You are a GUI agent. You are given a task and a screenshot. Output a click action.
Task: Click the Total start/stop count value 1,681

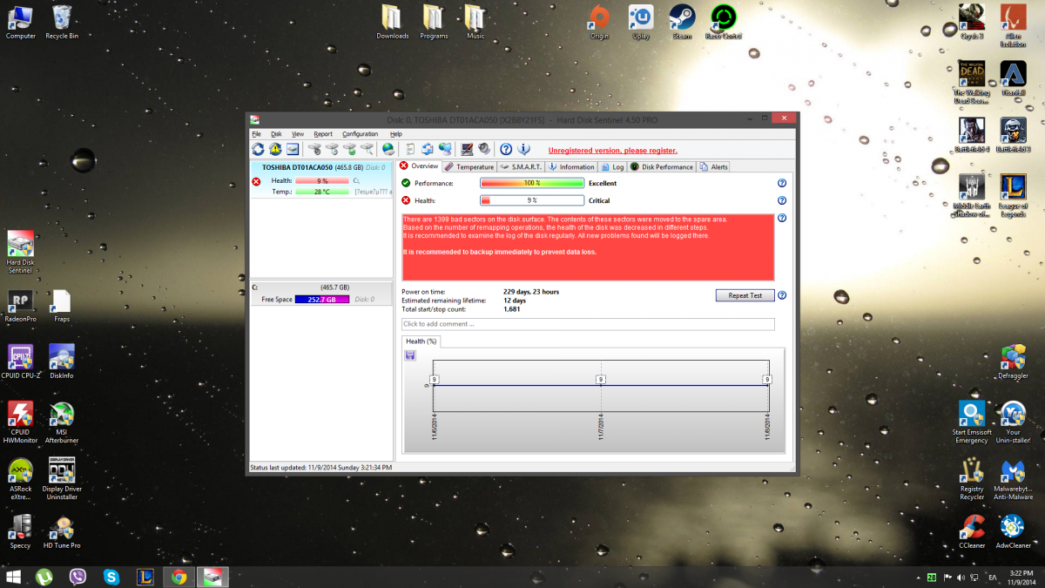511,308
